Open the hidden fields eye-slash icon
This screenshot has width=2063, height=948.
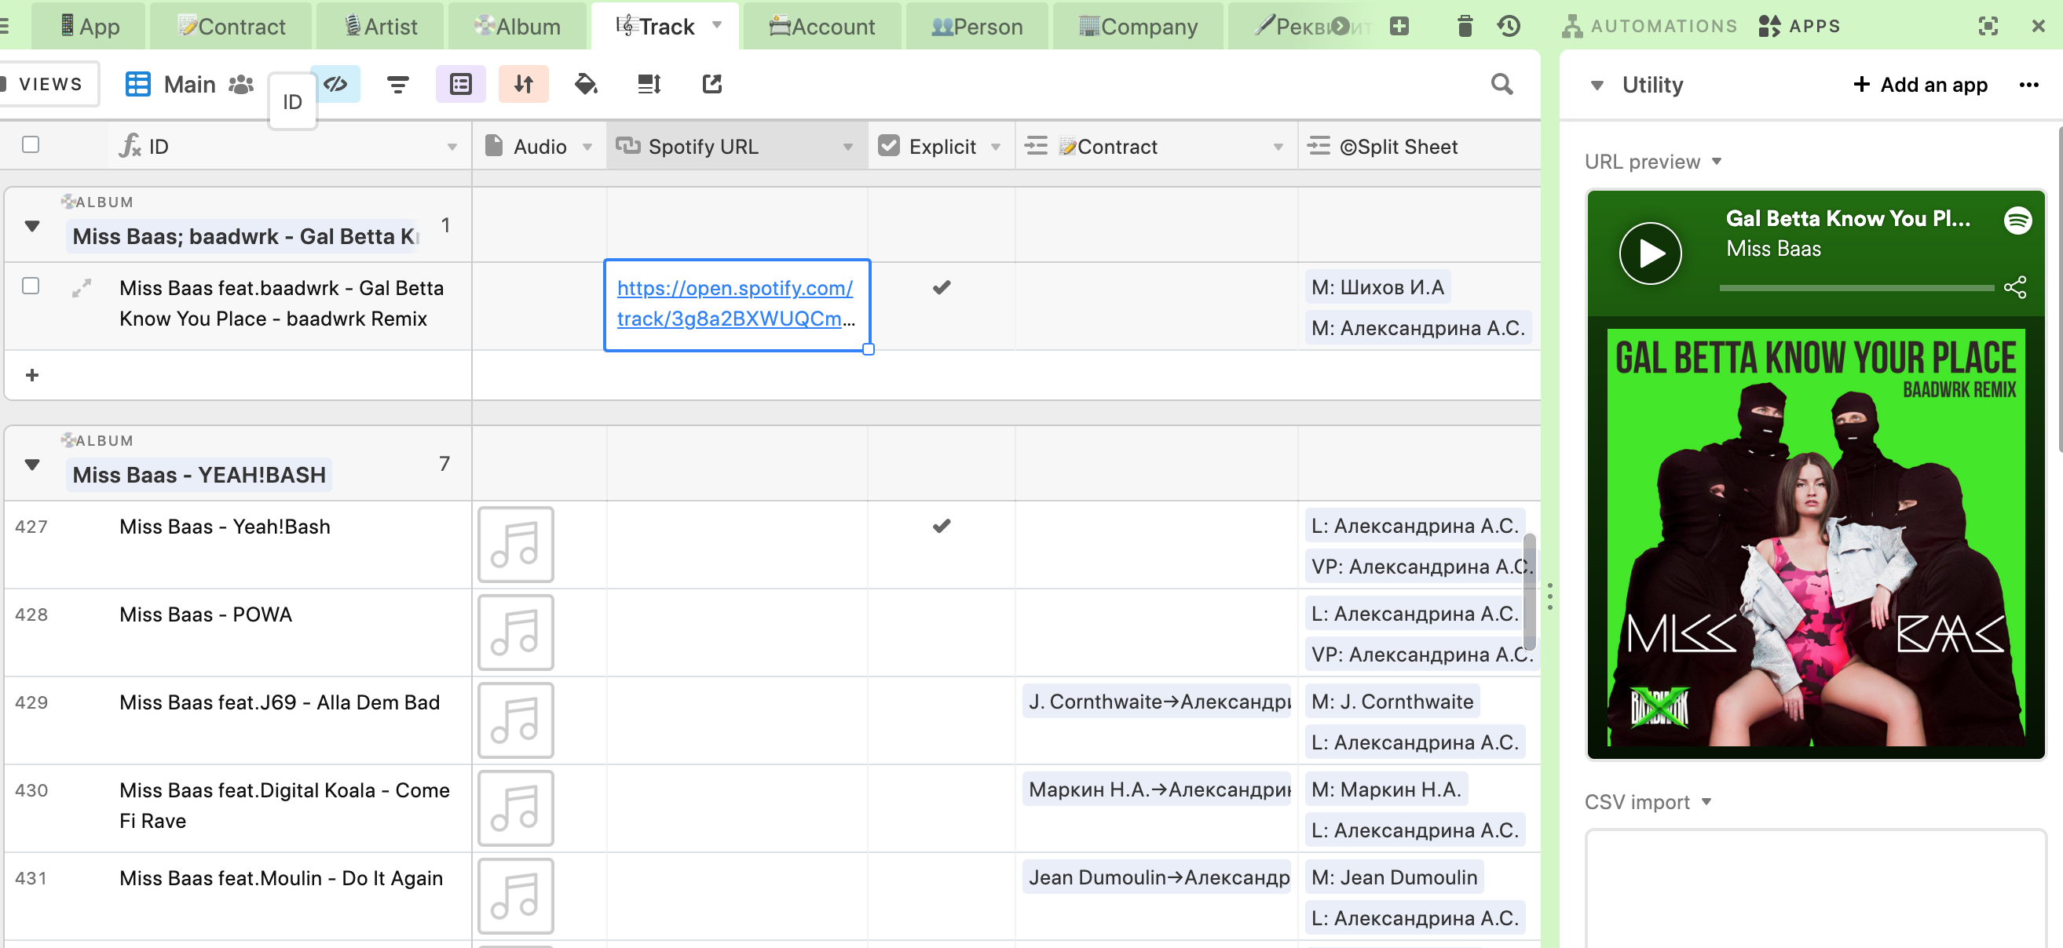[335, 84]
